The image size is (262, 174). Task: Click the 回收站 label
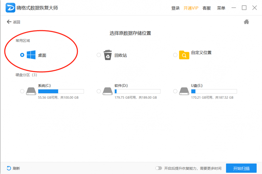tap(121, 55)
